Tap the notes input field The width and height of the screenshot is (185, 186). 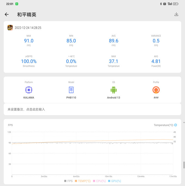pyautogui.click(x=92, y=109)
